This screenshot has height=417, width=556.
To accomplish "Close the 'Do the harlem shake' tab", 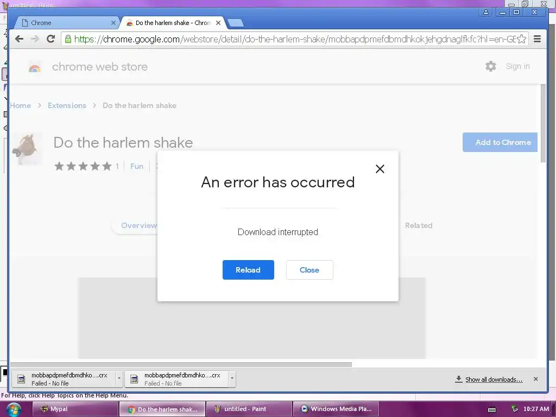I will pos(218,23).
